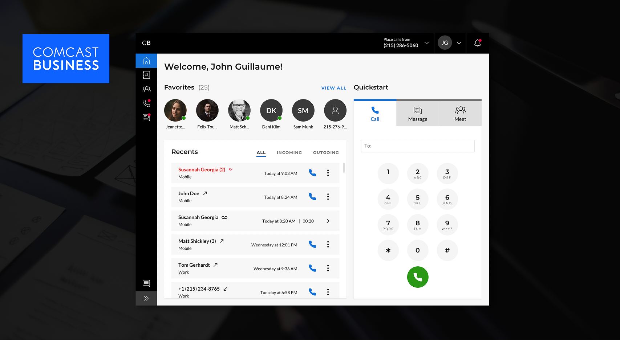Click View All favorites link
Screen dimensions: 620x340
coord(334,88)
